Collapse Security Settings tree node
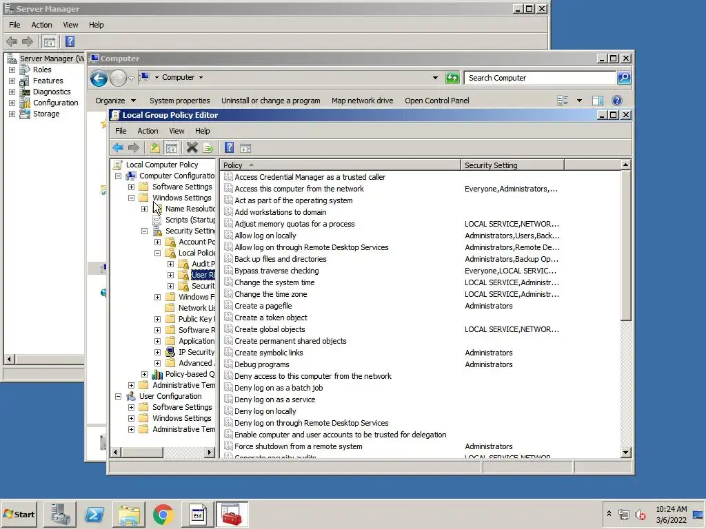Viewport: 706px width, 529px height. (x=144, y=231)
